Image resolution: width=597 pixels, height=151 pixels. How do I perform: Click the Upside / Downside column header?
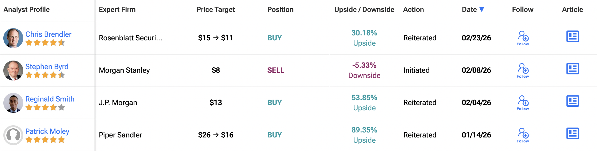click(364, 10)
